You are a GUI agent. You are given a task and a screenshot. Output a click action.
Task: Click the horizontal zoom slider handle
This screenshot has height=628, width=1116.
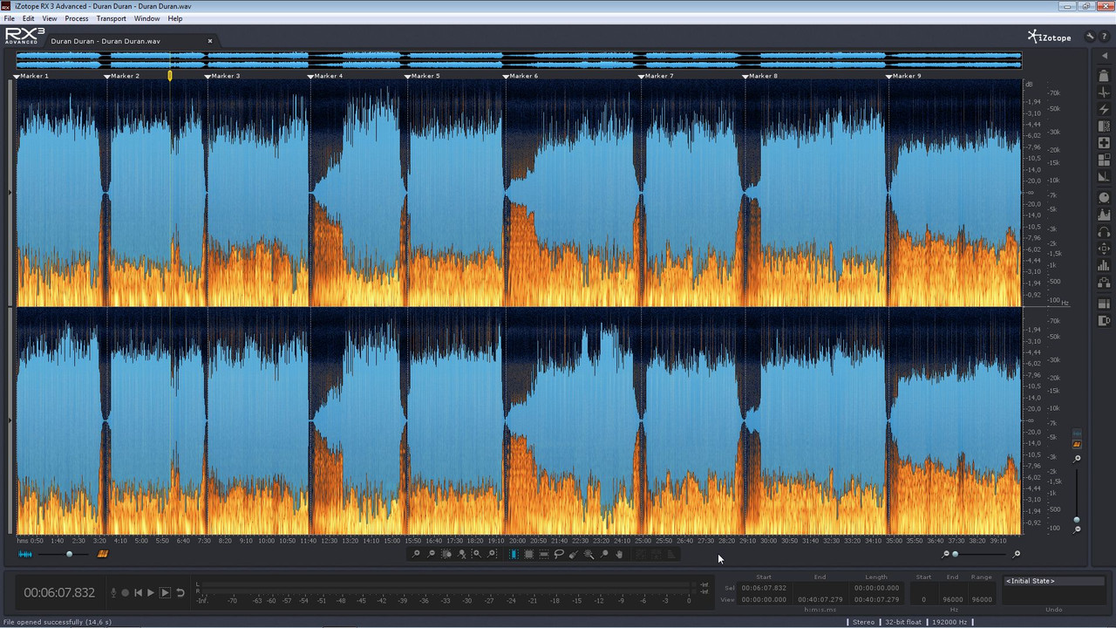click(x=955, y=554)
